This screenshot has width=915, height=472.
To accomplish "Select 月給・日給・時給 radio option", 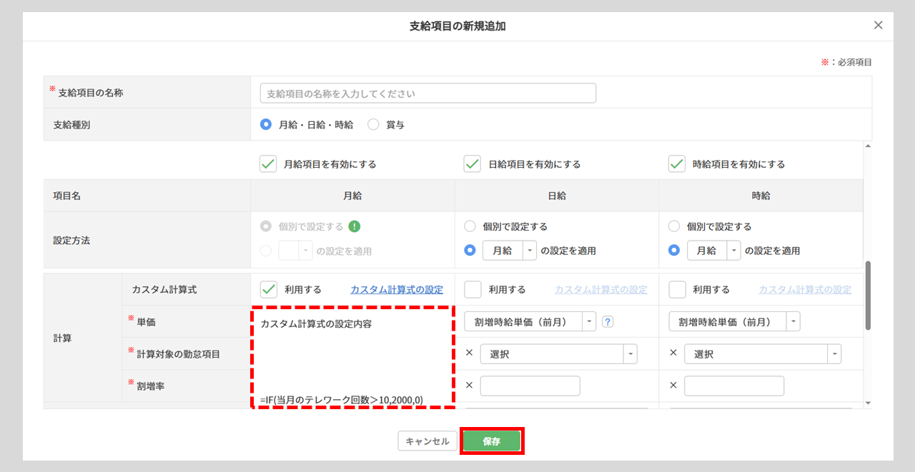I will 266,124.
